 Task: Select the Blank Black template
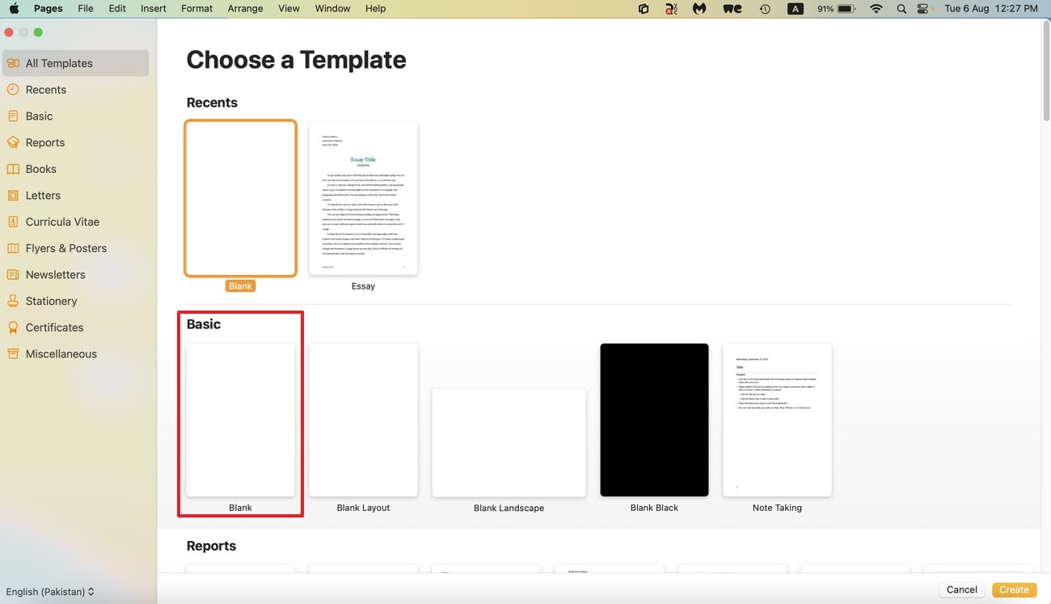click(654, 420)
